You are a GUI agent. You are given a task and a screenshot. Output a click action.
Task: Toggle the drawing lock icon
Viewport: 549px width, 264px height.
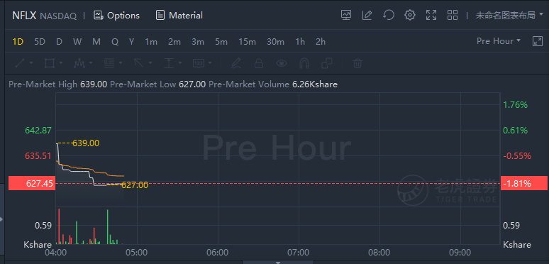(x=258, y=63)
